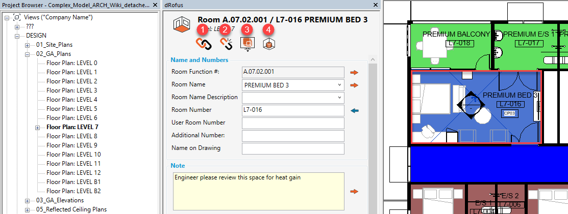Click the PREMIUM BED 3 plan label
The height and width of the screenshot is (214, 568).
510,96
